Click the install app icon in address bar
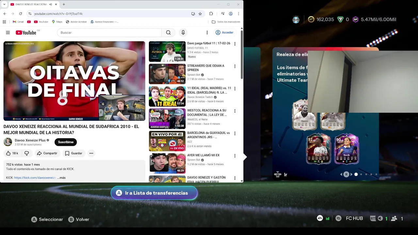 click(193, 14)
